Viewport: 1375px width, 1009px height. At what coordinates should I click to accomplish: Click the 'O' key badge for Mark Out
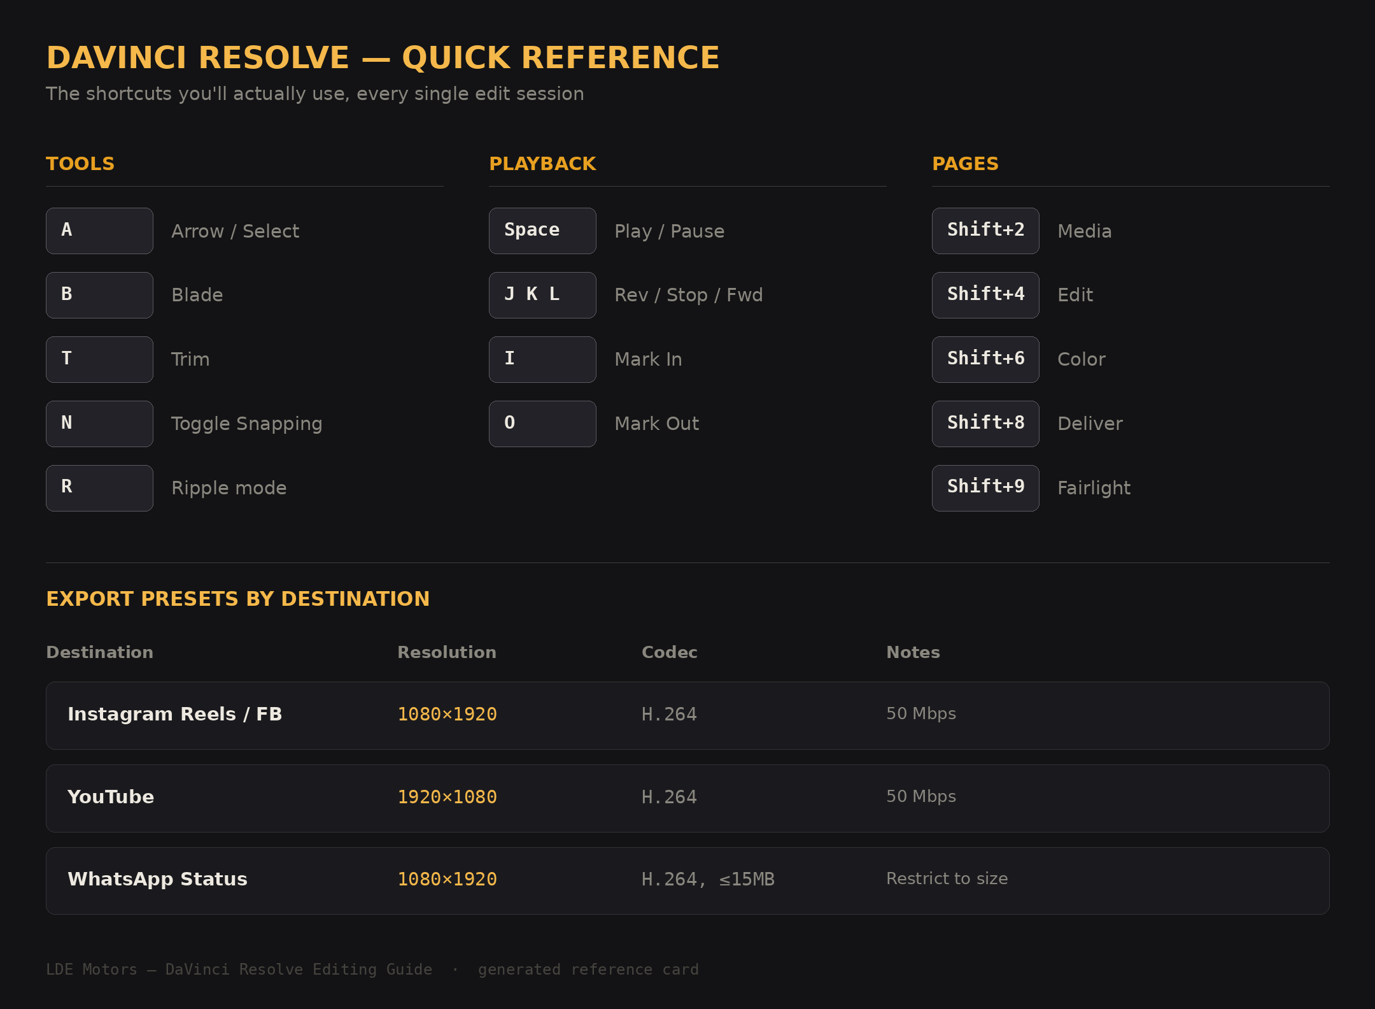coord(542,424)
